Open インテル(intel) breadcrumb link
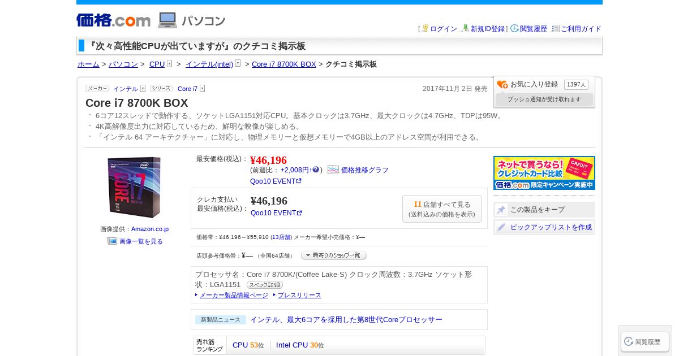Viewport: 679px width, 356px height. 209,64
